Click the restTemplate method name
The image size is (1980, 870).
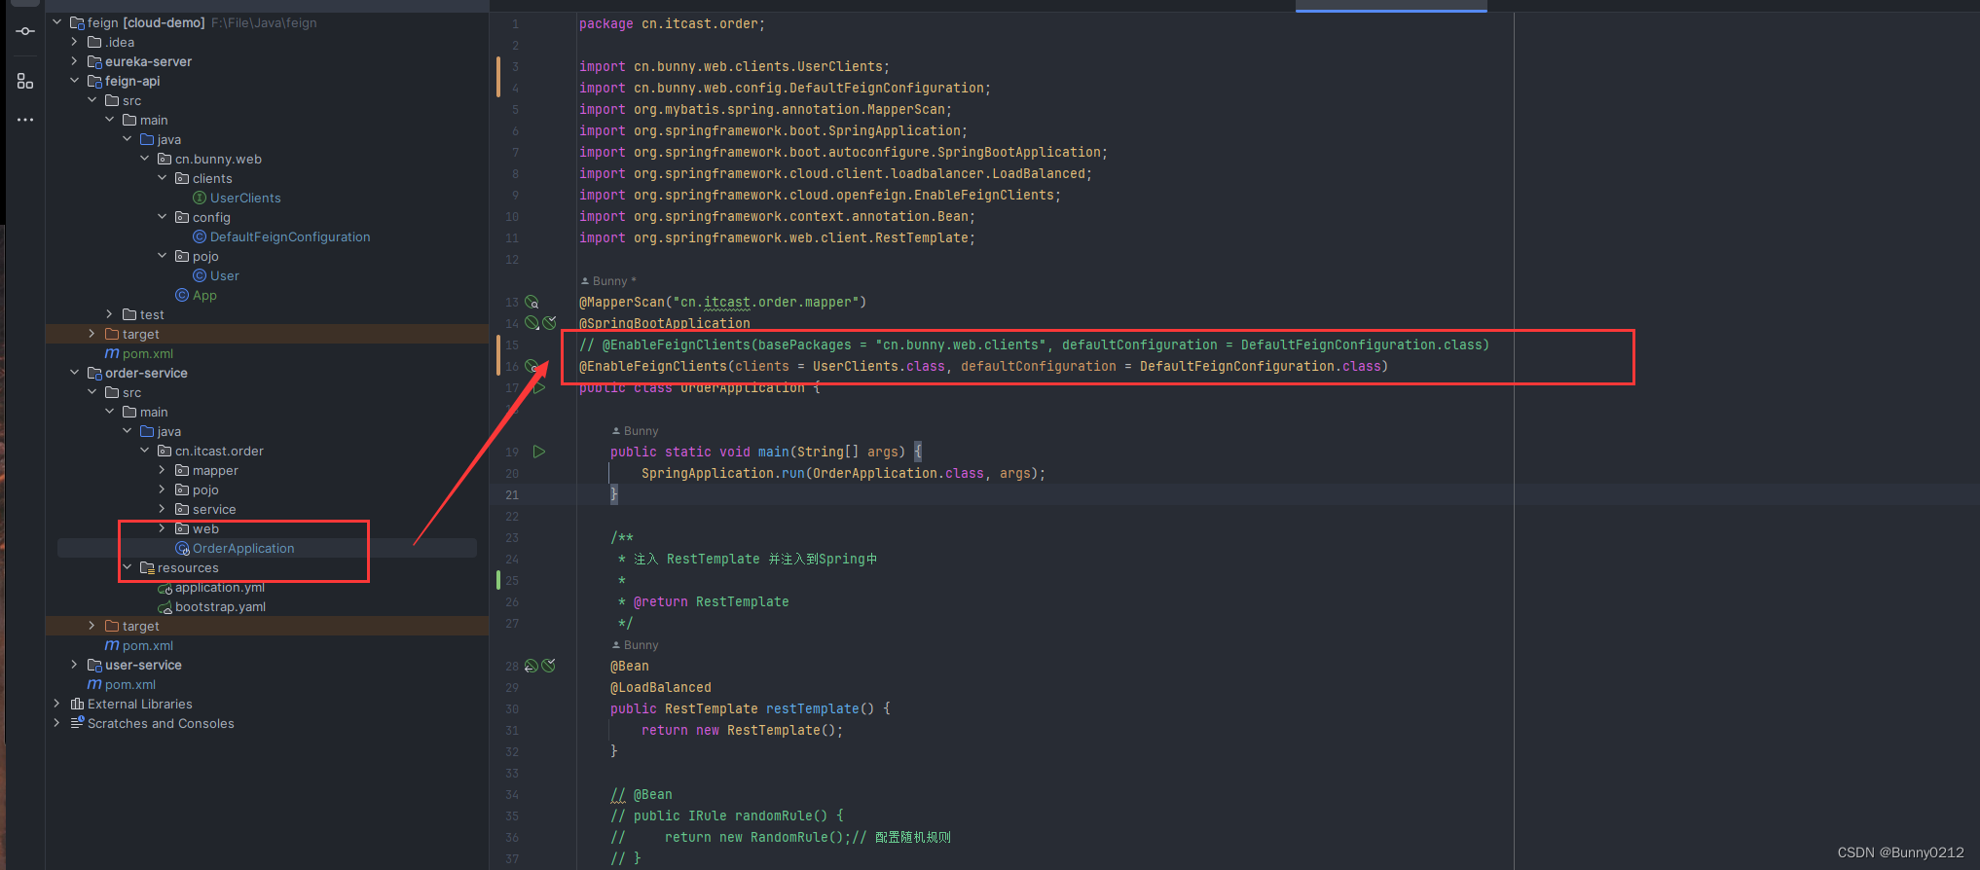pos(813,709)
